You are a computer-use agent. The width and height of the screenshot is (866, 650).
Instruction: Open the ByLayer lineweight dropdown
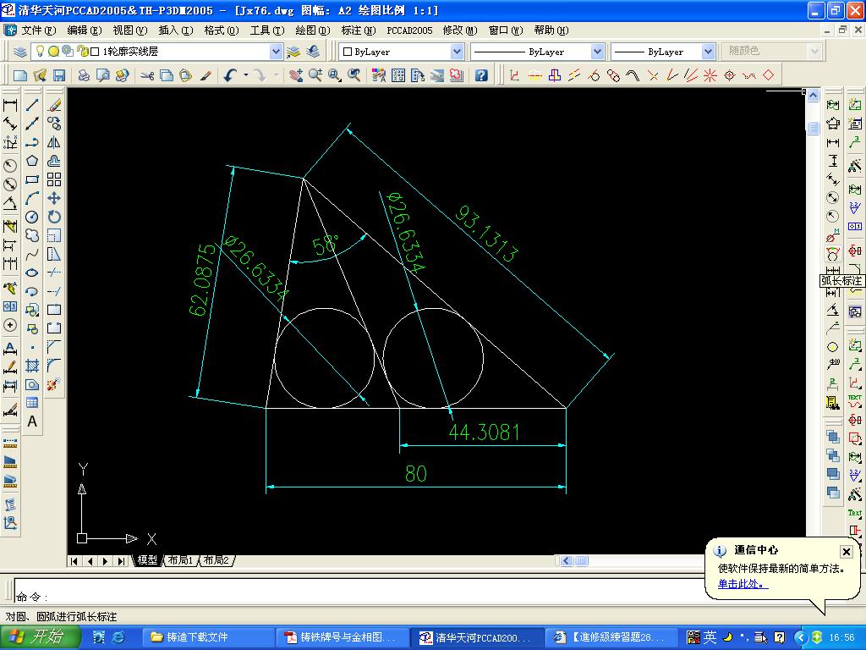click(708, 52)
